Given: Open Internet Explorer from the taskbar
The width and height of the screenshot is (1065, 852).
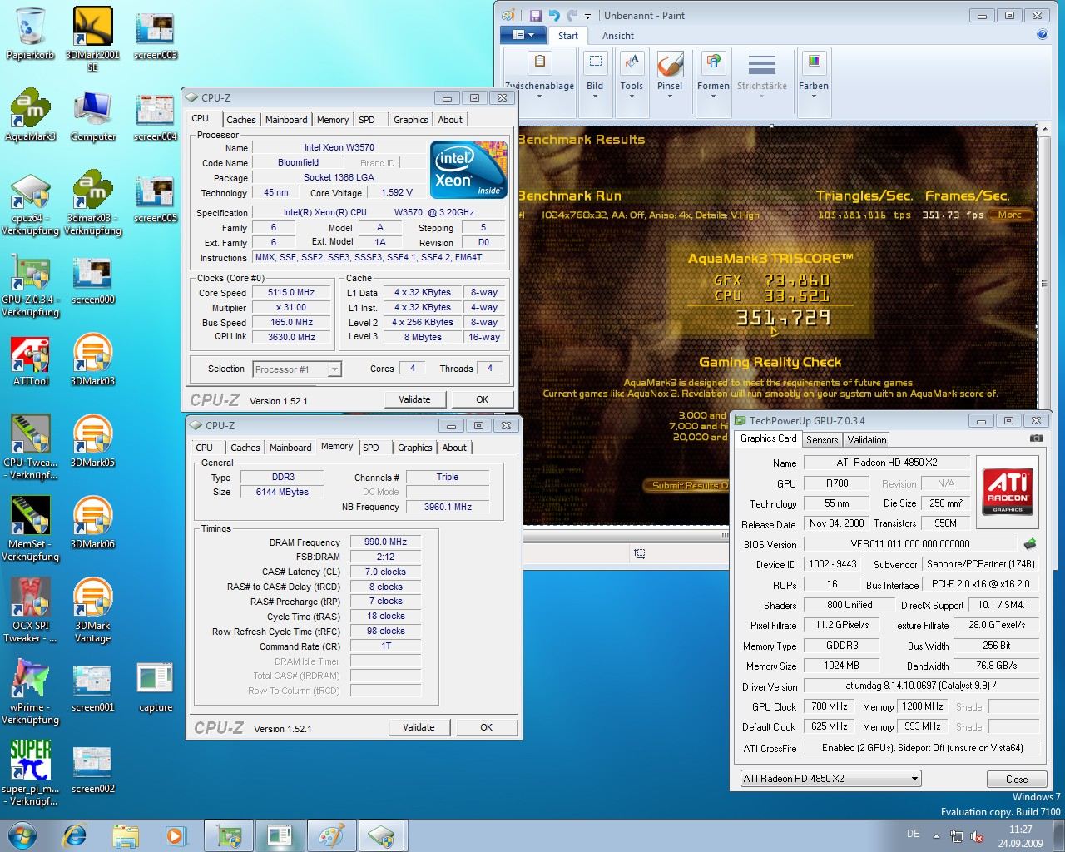Looking at the screenshot, I should [x=76, y=835].
